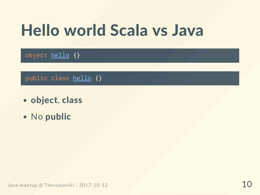Image resolution: width=260 pixels, height=195 pixels.
Task: Click the date 2017-10-12 in the footer
Action: 93,185
